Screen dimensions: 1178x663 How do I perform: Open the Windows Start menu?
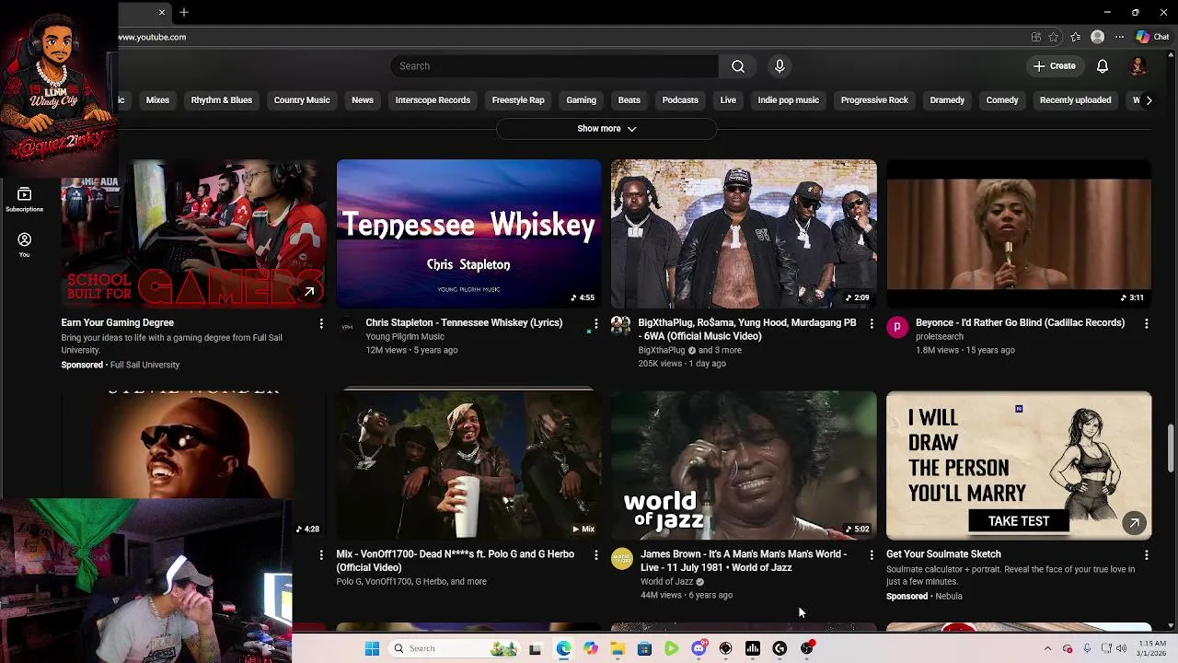click(x=372, y=649)
